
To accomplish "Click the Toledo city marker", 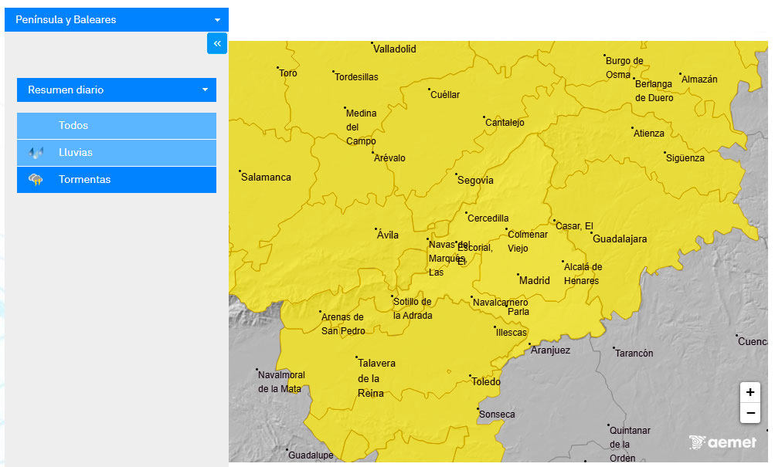I will click(x=471, y=377).
